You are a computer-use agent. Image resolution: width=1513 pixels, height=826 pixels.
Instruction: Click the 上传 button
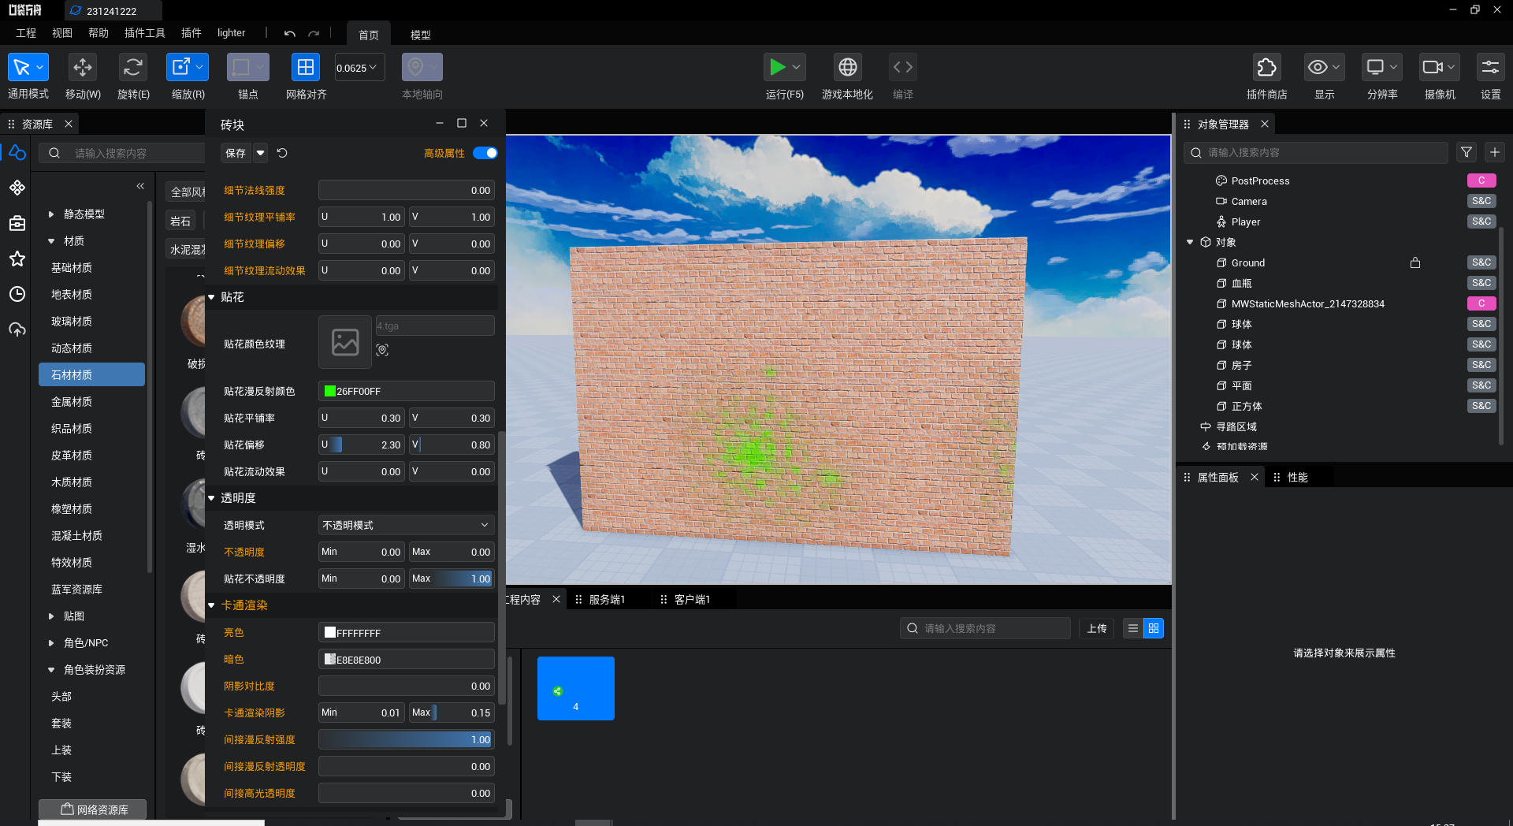pos(1097,628)
